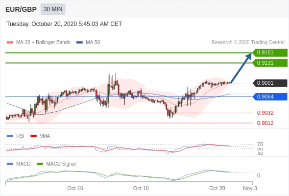Select the 0.9151 green resistance label
The image size is (289, 196).
tap(270, 53)
